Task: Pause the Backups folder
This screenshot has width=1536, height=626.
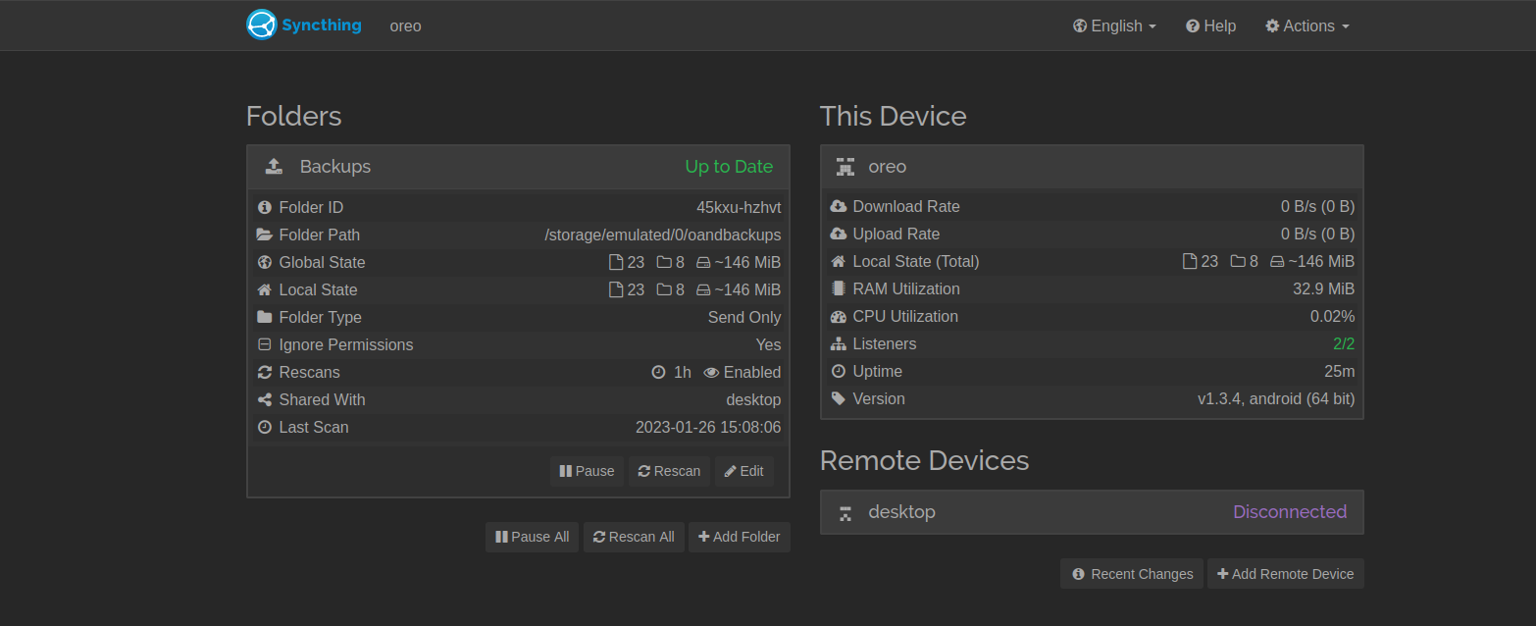Action: tap(587, 471)
